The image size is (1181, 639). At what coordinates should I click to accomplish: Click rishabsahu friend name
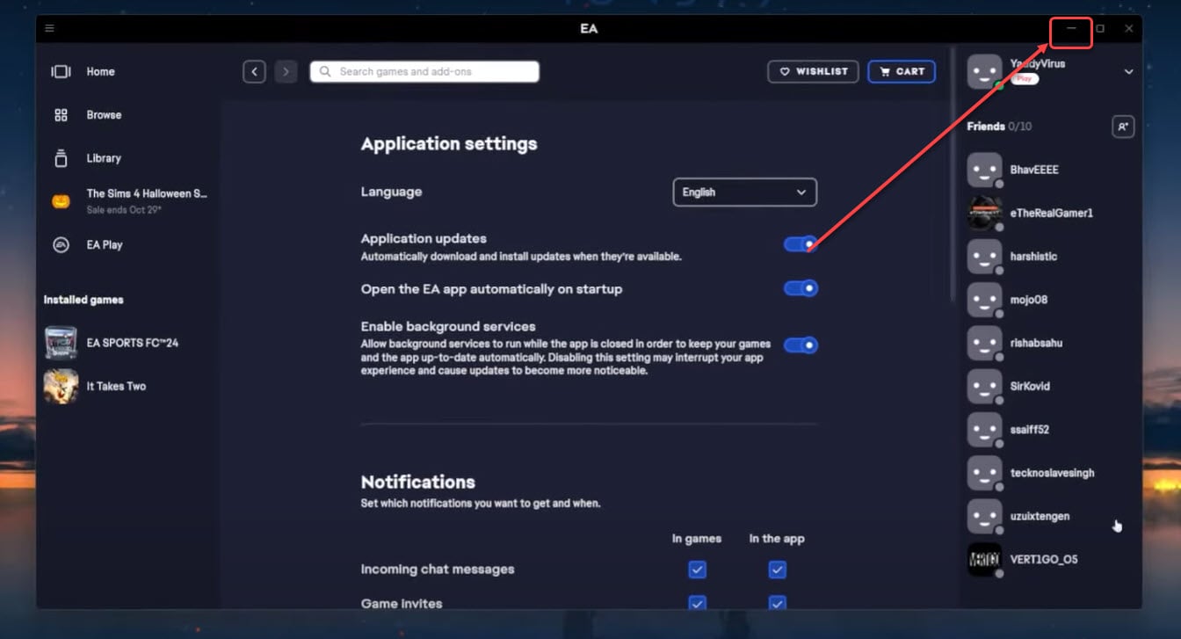(1036, 344)
